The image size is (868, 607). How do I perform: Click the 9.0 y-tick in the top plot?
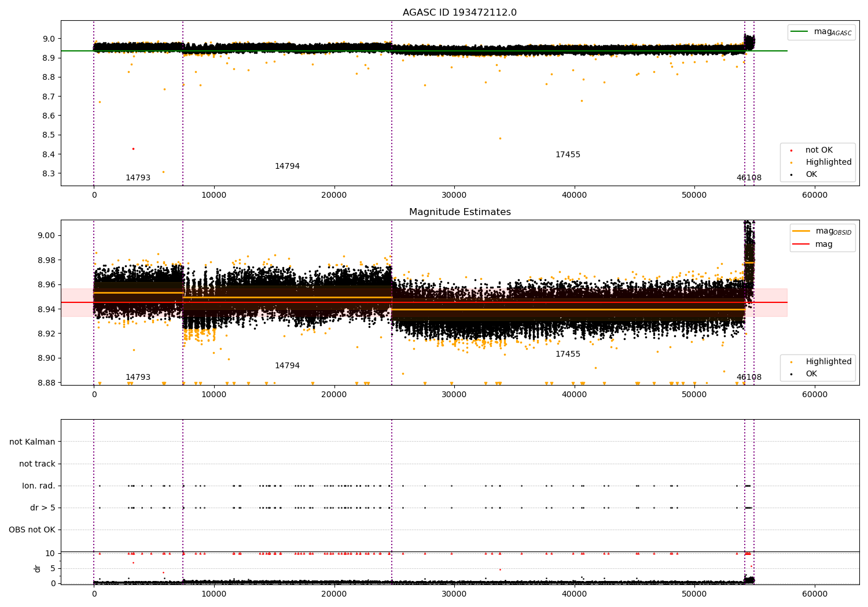click(x=49, y=39)
